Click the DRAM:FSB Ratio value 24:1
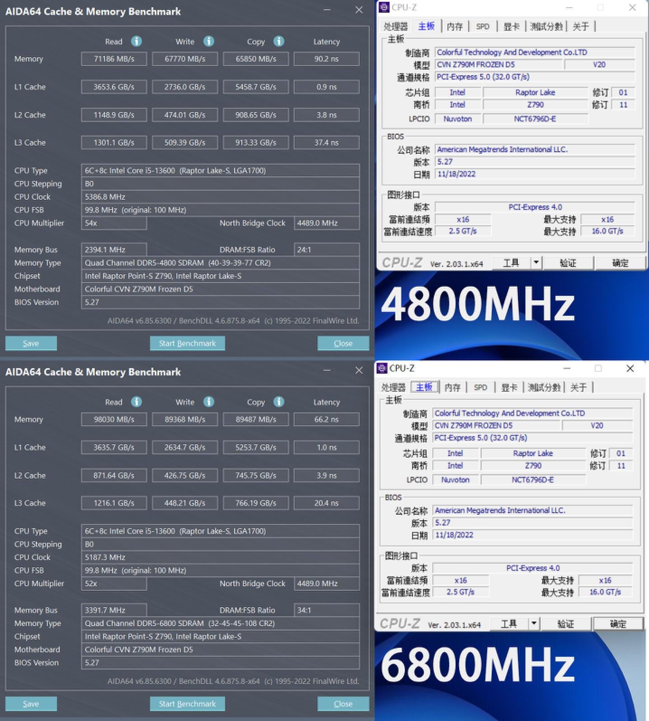Viewport: 649px width, 721px height. (x=327, y=250)
